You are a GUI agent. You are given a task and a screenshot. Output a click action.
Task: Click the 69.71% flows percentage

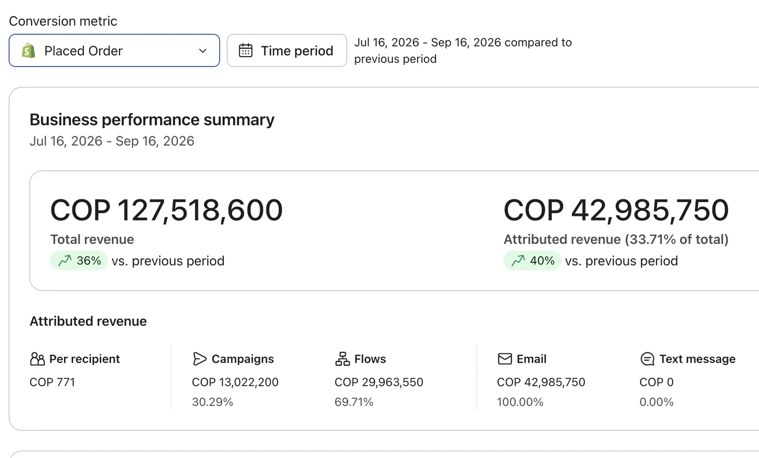354,402
